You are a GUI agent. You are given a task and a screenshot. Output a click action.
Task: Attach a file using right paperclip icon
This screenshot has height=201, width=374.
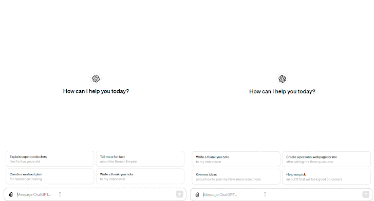coord(197,195)
